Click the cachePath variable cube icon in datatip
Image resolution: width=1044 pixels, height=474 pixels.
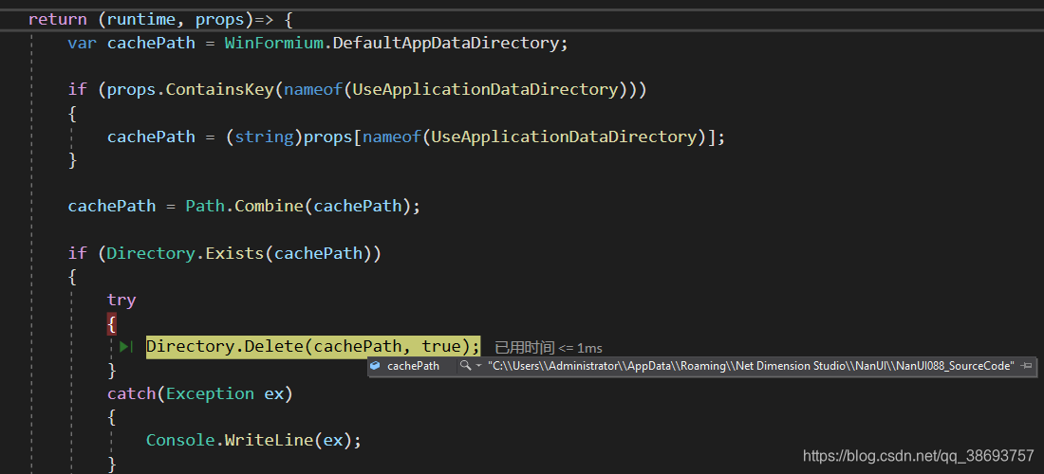tap(376, 366)
